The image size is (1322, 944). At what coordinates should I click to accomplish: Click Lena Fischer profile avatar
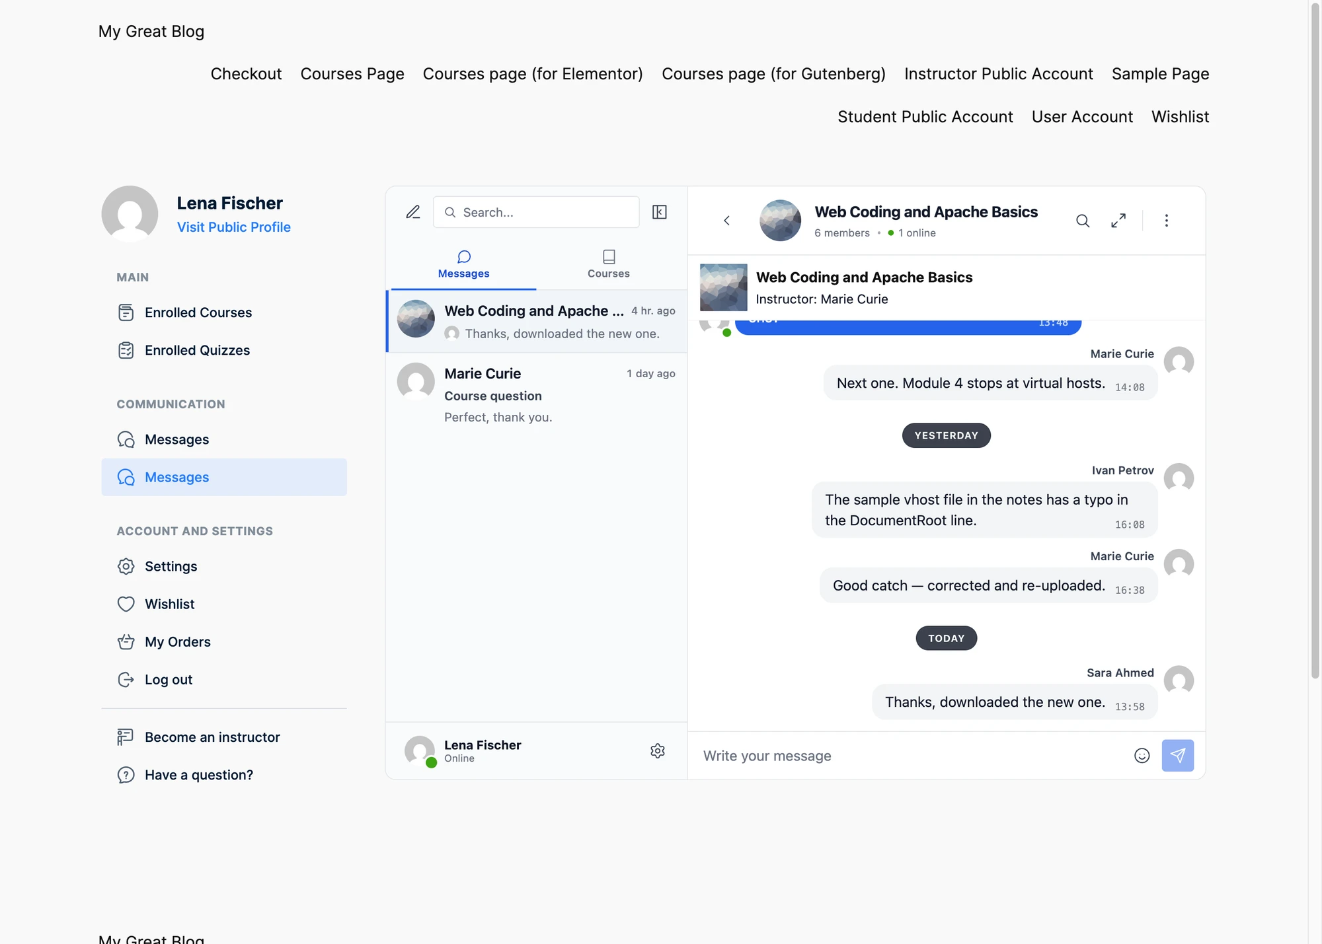coord(130,213)
